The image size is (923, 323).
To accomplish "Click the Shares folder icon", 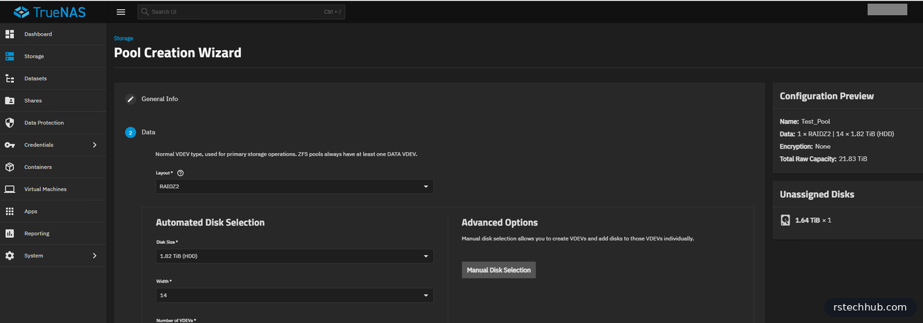I will (x=10, y=101).
